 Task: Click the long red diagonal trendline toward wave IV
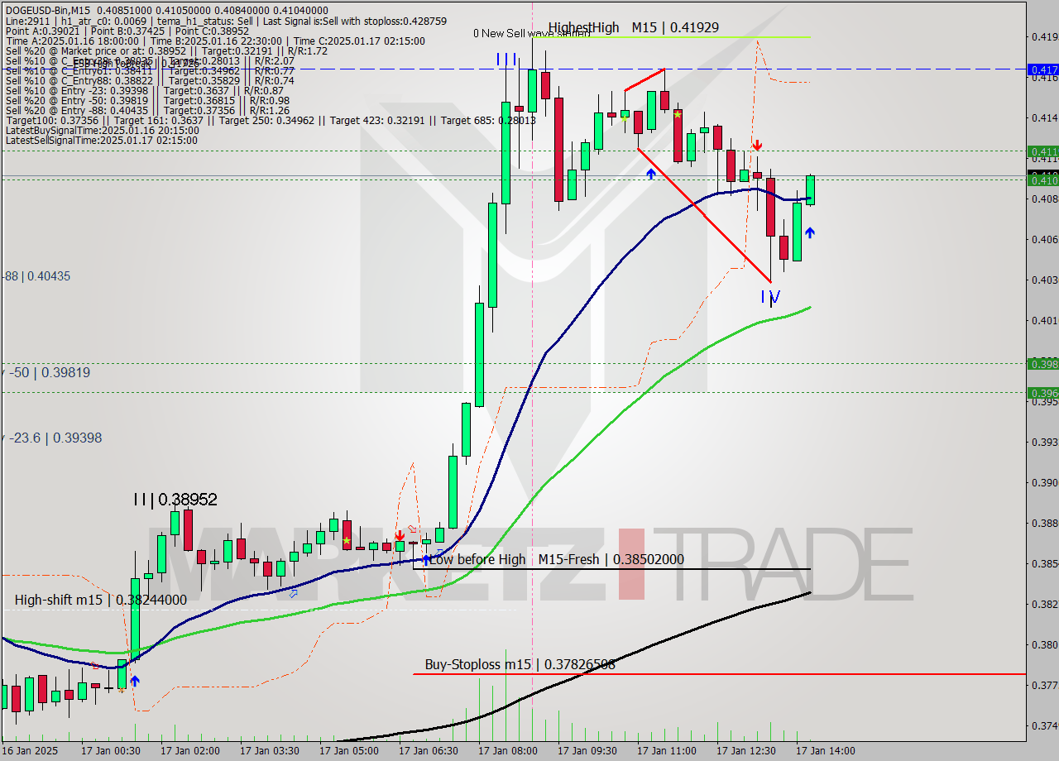(x=704, y=216)
